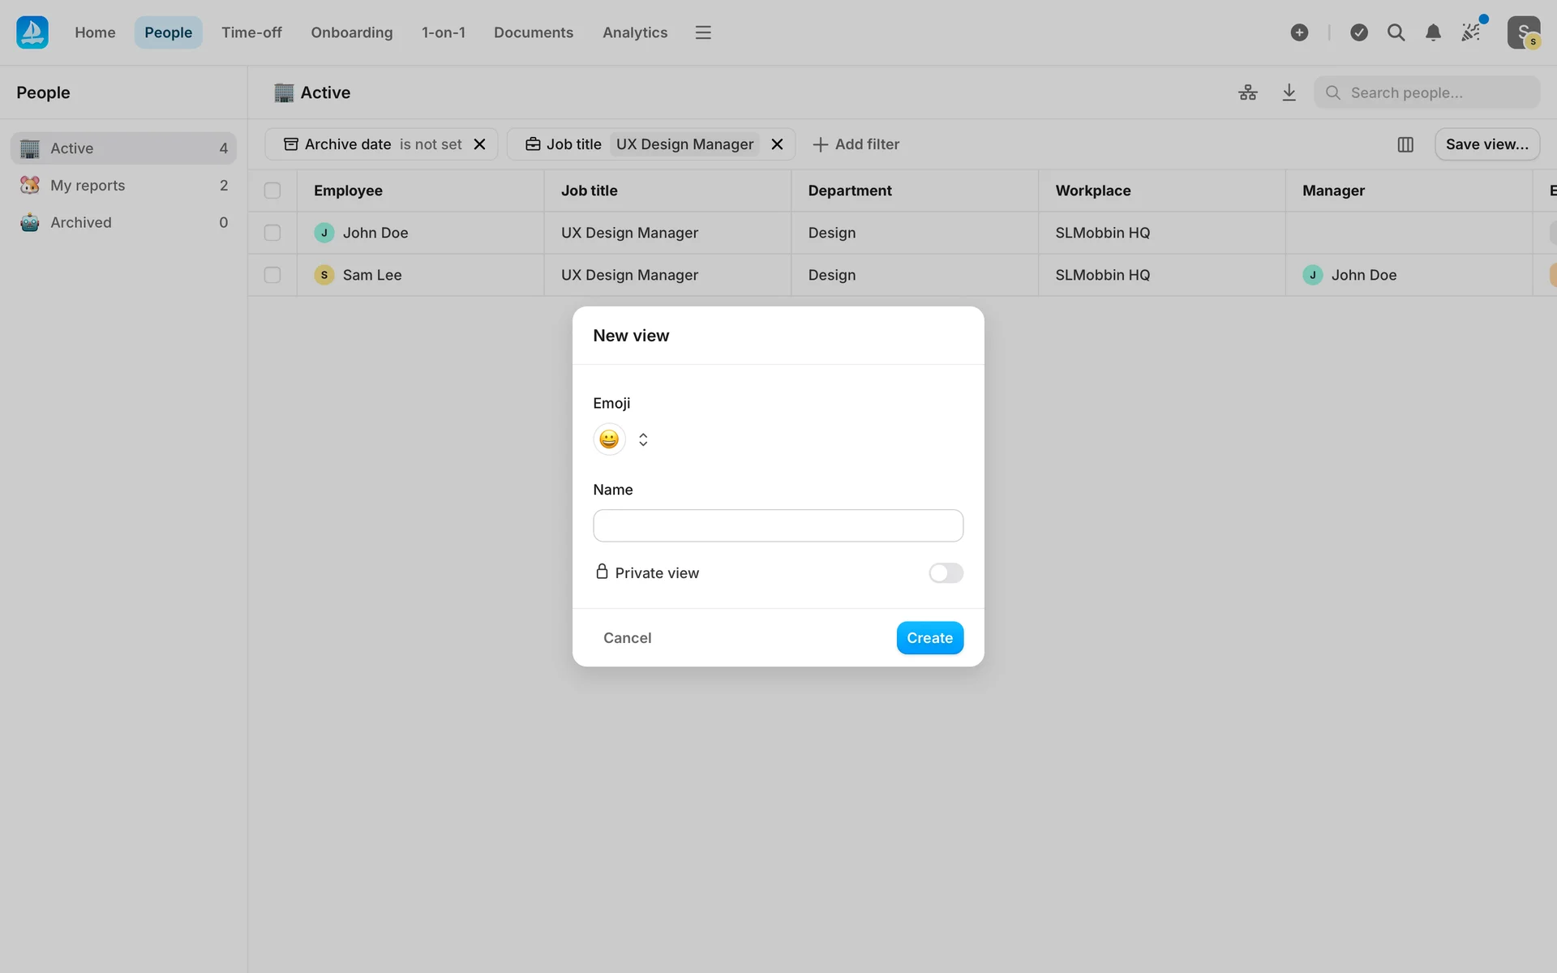
Task: Click the celebration what's new icon
Action: 1471,32
